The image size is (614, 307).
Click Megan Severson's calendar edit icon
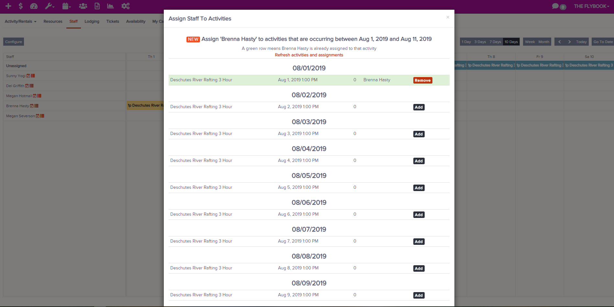[38, 116]
